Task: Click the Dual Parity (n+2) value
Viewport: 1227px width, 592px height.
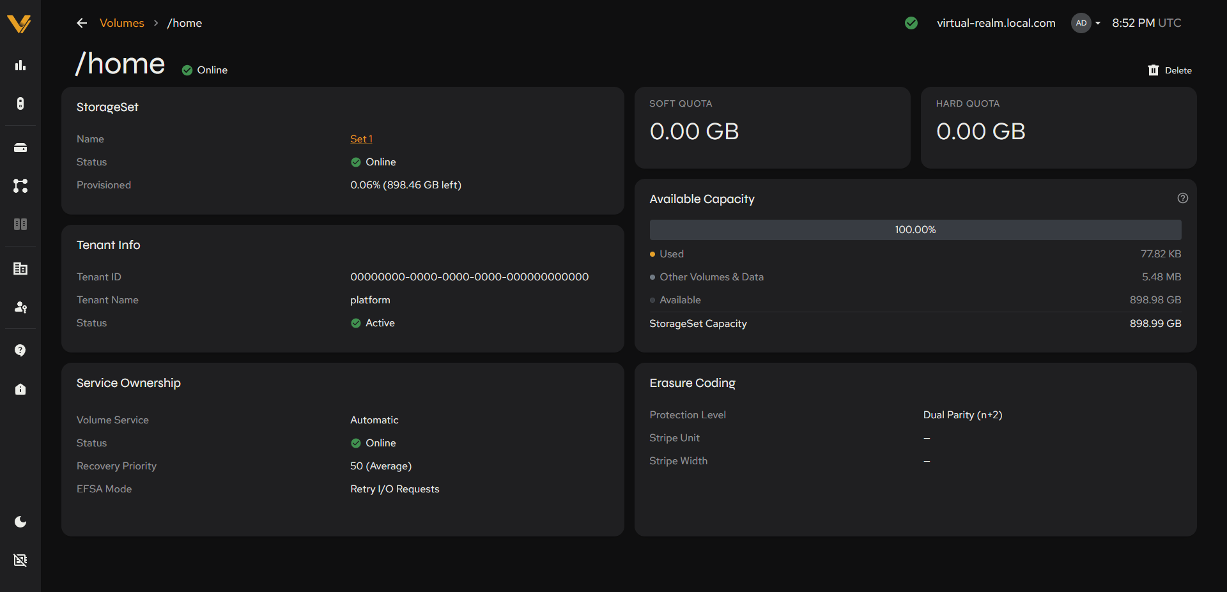Action: tap(962, 414)
